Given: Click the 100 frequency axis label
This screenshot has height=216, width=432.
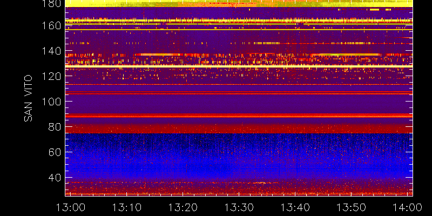Looking at the screenshot, I should [51, 102].
